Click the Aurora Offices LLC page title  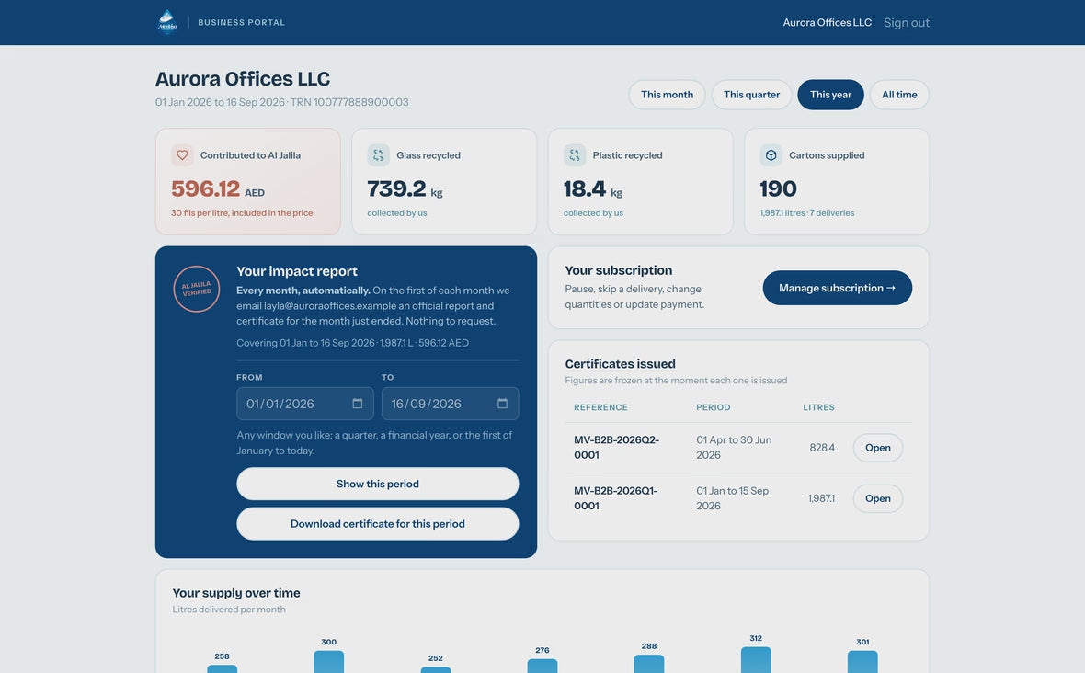(x=242, y=79)
